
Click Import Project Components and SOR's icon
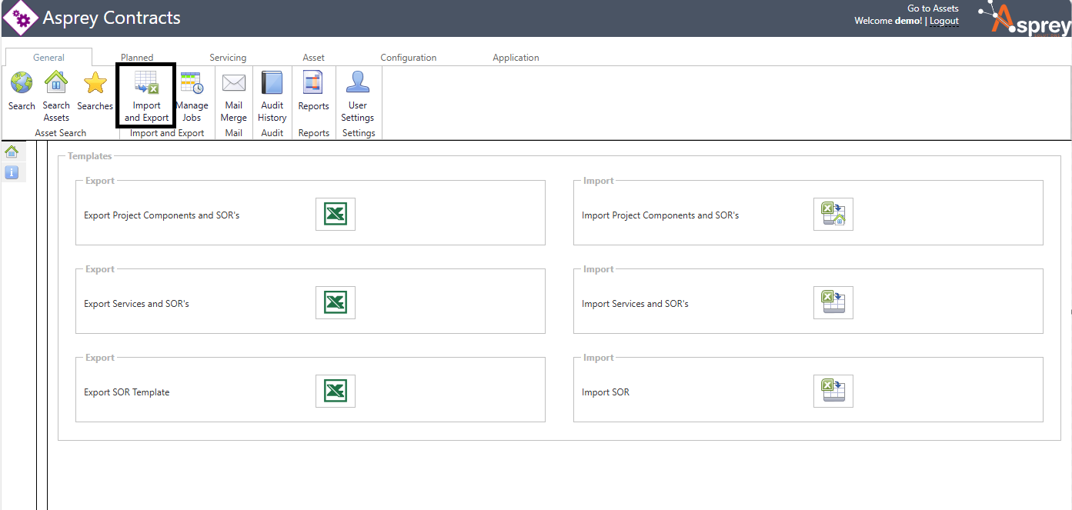(x=833, y=214)
